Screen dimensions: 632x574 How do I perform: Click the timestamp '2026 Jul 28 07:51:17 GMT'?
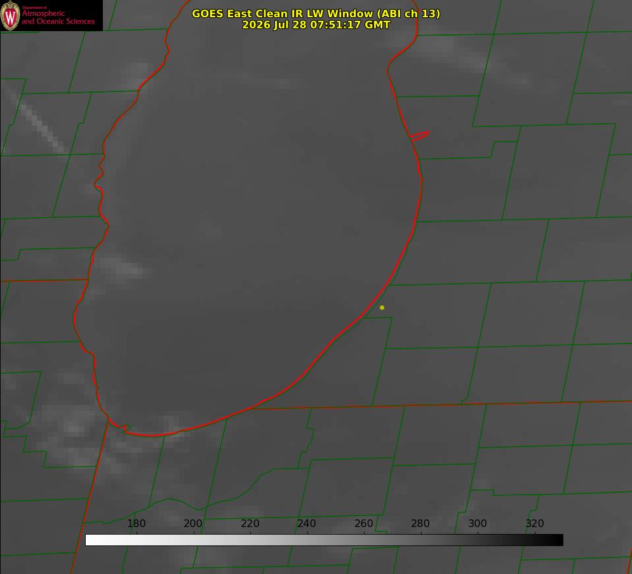point(316,25)
